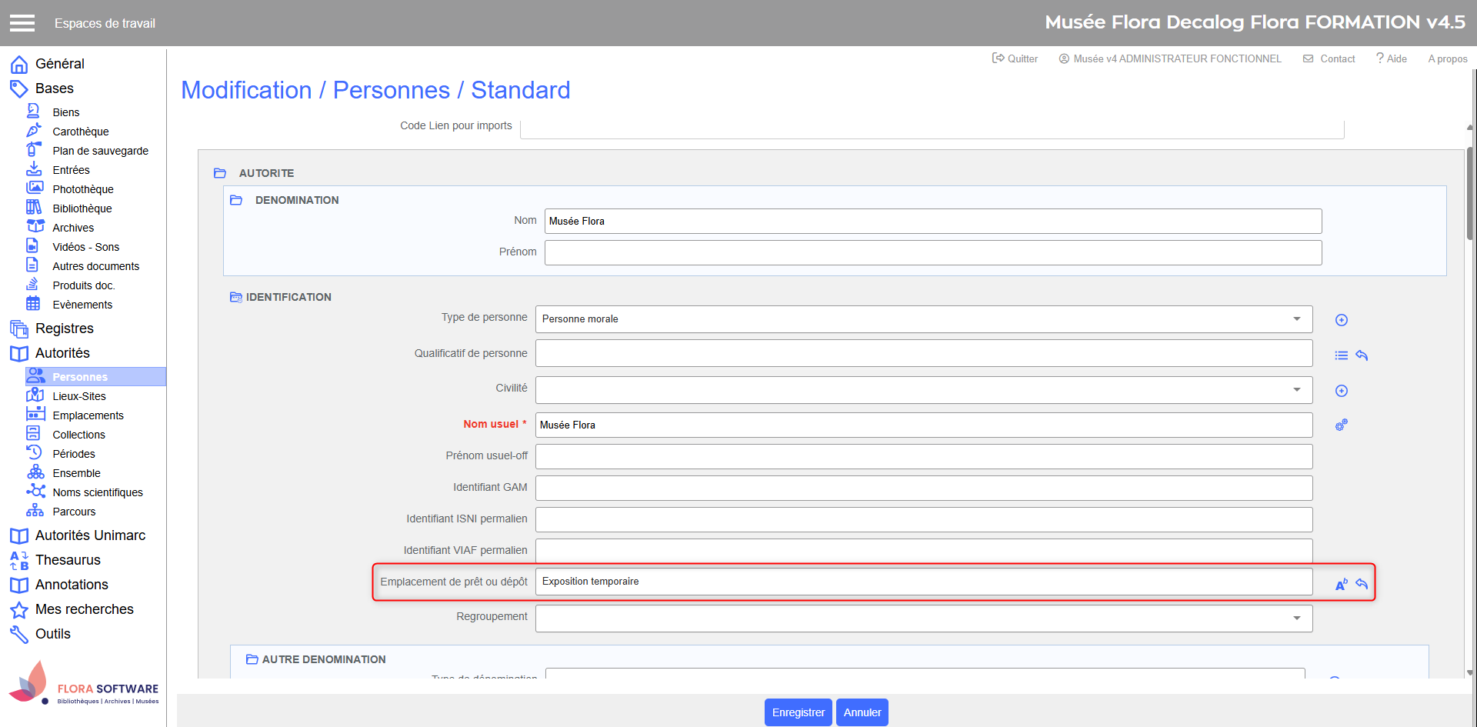1477x727 pixels.
Task: Click the gears icon beside Nom usuel
Action: click(1341, 425)
